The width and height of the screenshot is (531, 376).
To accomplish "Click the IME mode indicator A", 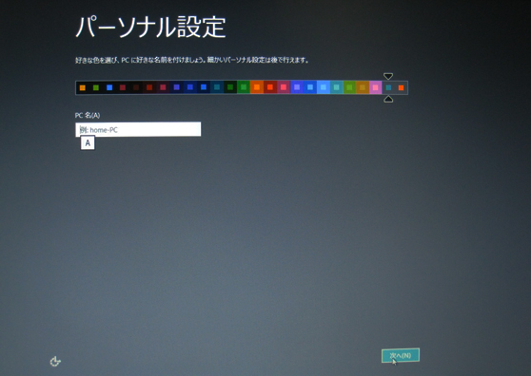I will point(88,143).
